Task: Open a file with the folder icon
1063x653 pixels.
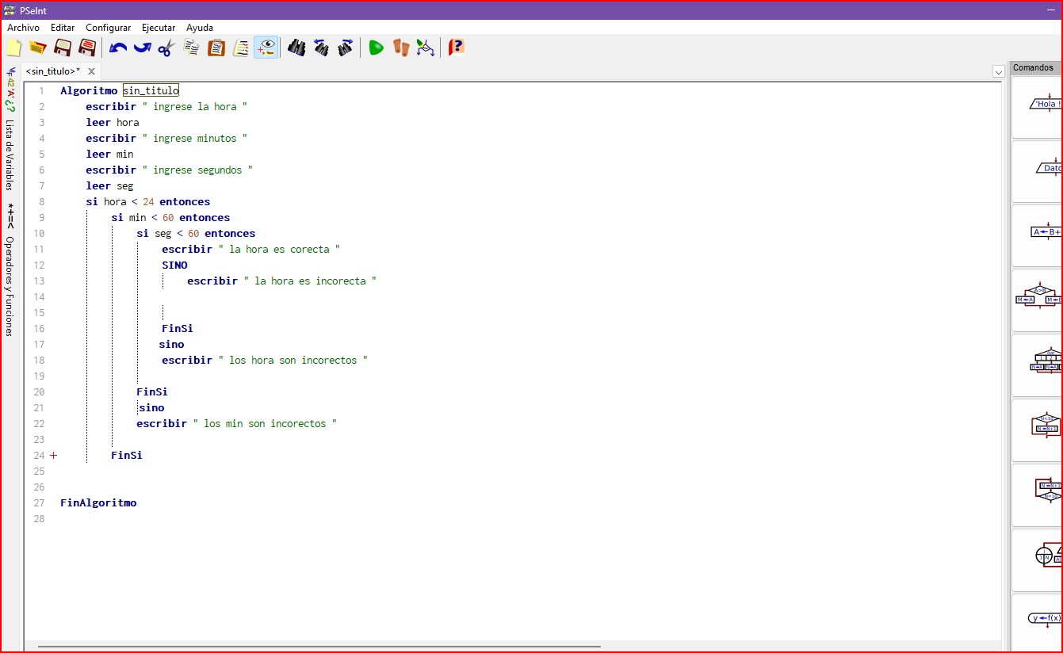Action: coord(37,48)
